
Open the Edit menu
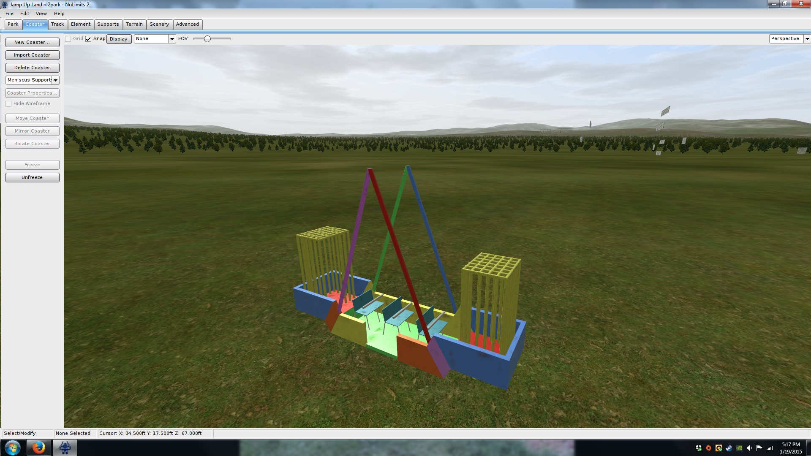point(24,14)
